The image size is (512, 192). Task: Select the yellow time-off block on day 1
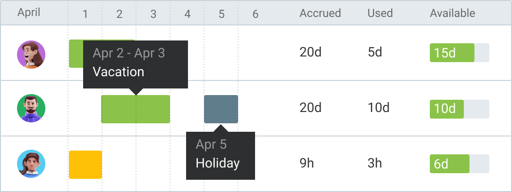[x=85, y=165]
